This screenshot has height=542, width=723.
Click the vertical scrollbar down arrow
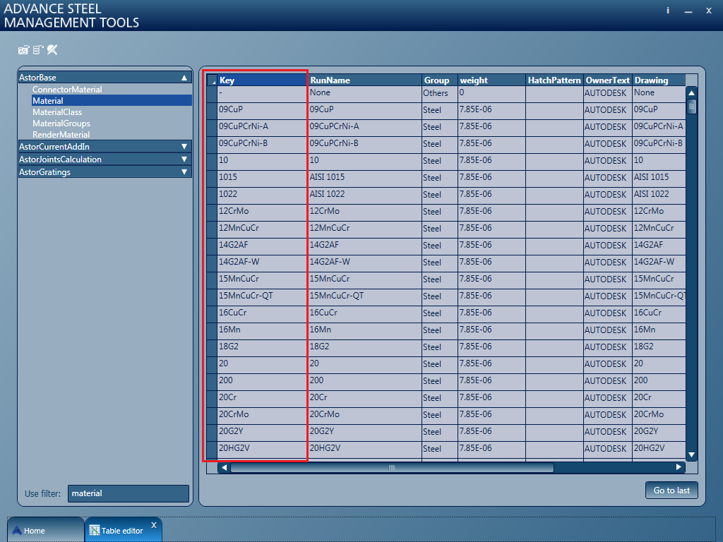tap(692, 455)
